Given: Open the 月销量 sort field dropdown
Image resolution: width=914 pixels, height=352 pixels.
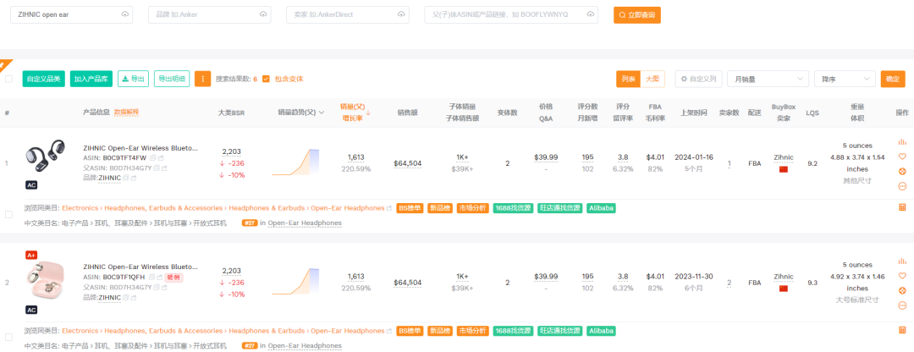Looking at the screenshot, I should click(768, 79).
